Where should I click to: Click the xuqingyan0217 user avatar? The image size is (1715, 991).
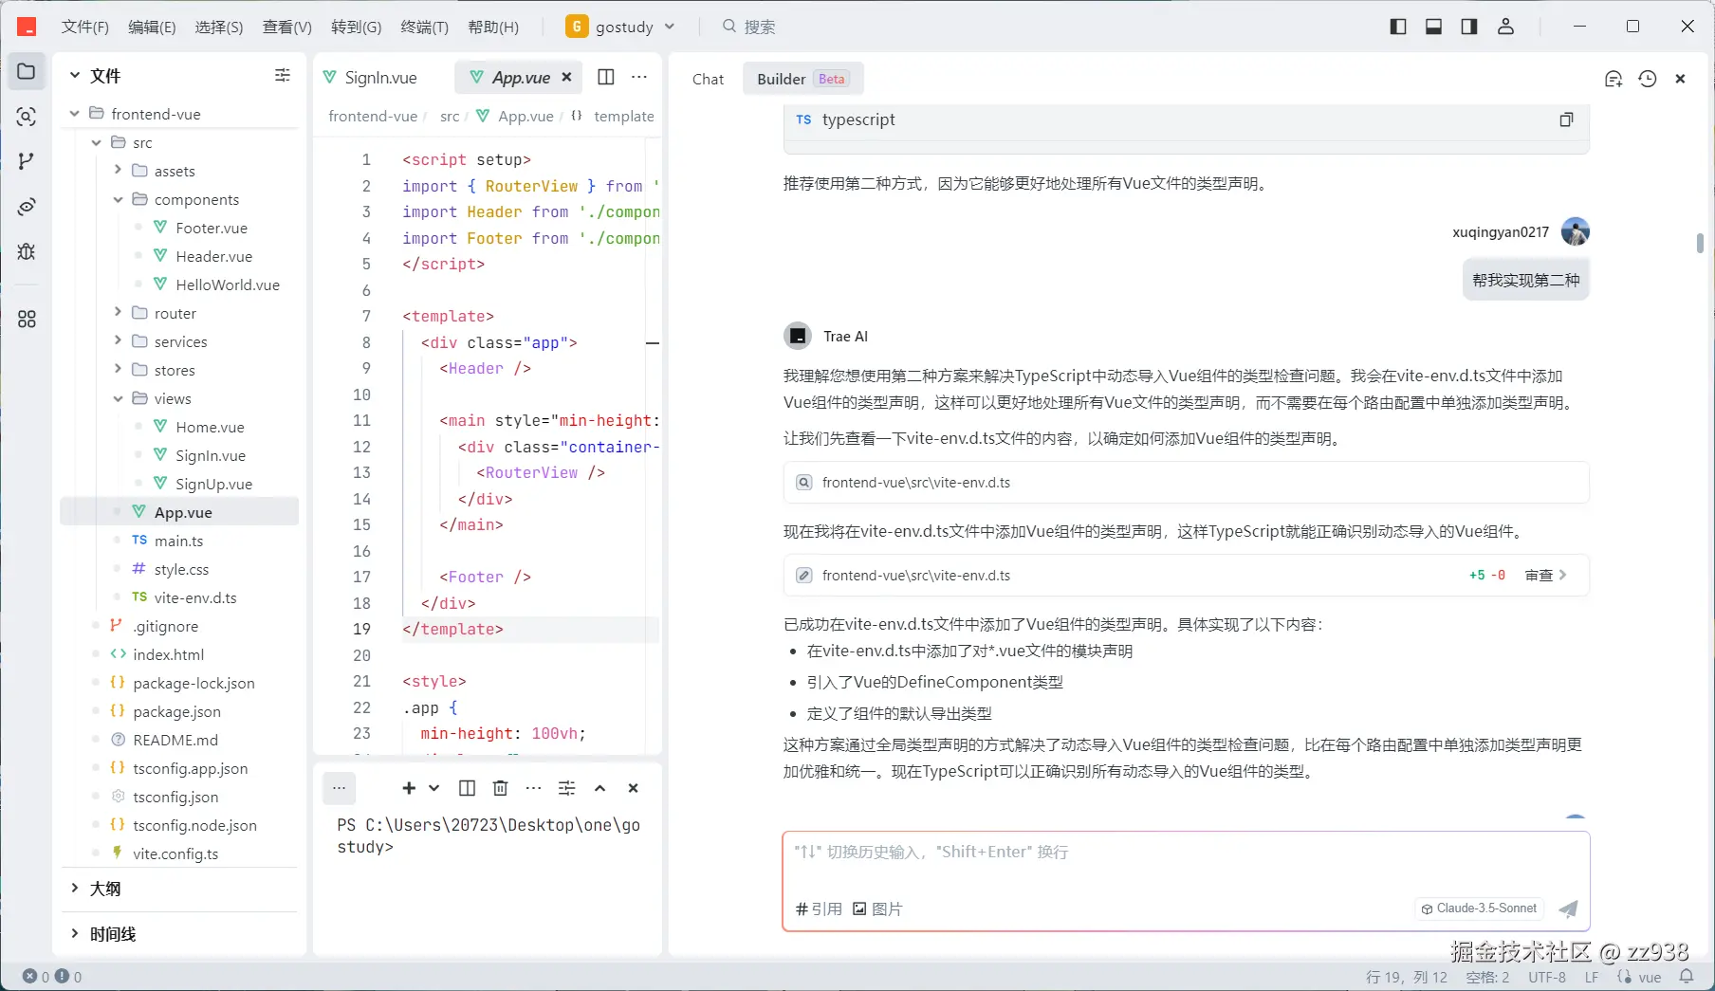coord(1575,231)
